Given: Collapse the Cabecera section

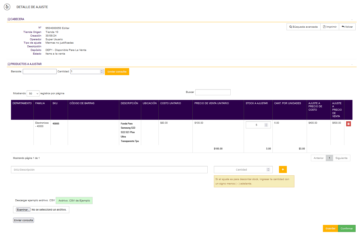Looking at the screenshot, I should click(x=352, y=20).
